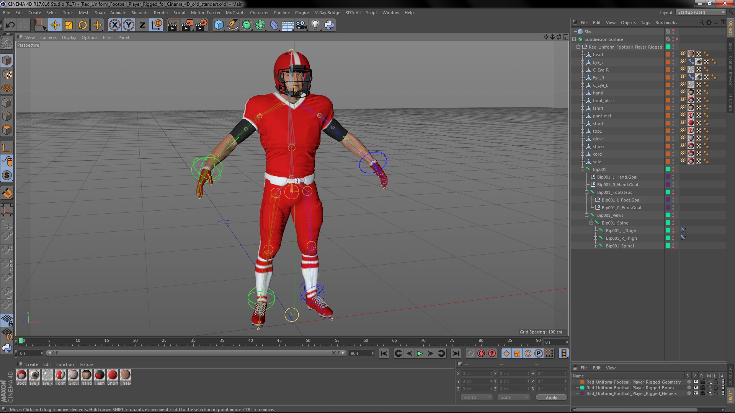Play the animation forward
The image size is (735, 413).
(420, 353)
